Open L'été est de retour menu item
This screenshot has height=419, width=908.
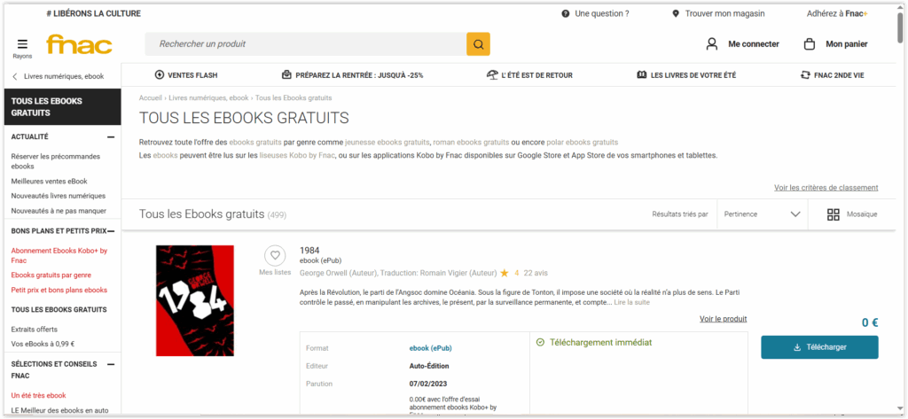tap(529, 75)
